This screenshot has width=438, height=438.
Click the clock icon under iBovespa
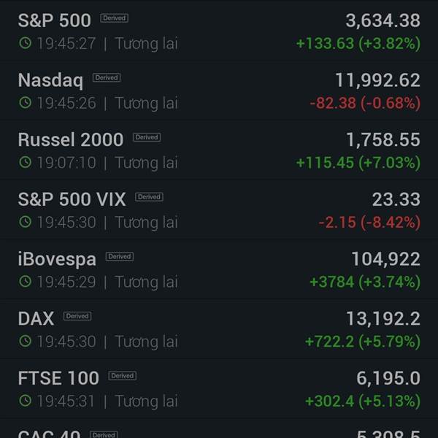[x=25, y=282]
